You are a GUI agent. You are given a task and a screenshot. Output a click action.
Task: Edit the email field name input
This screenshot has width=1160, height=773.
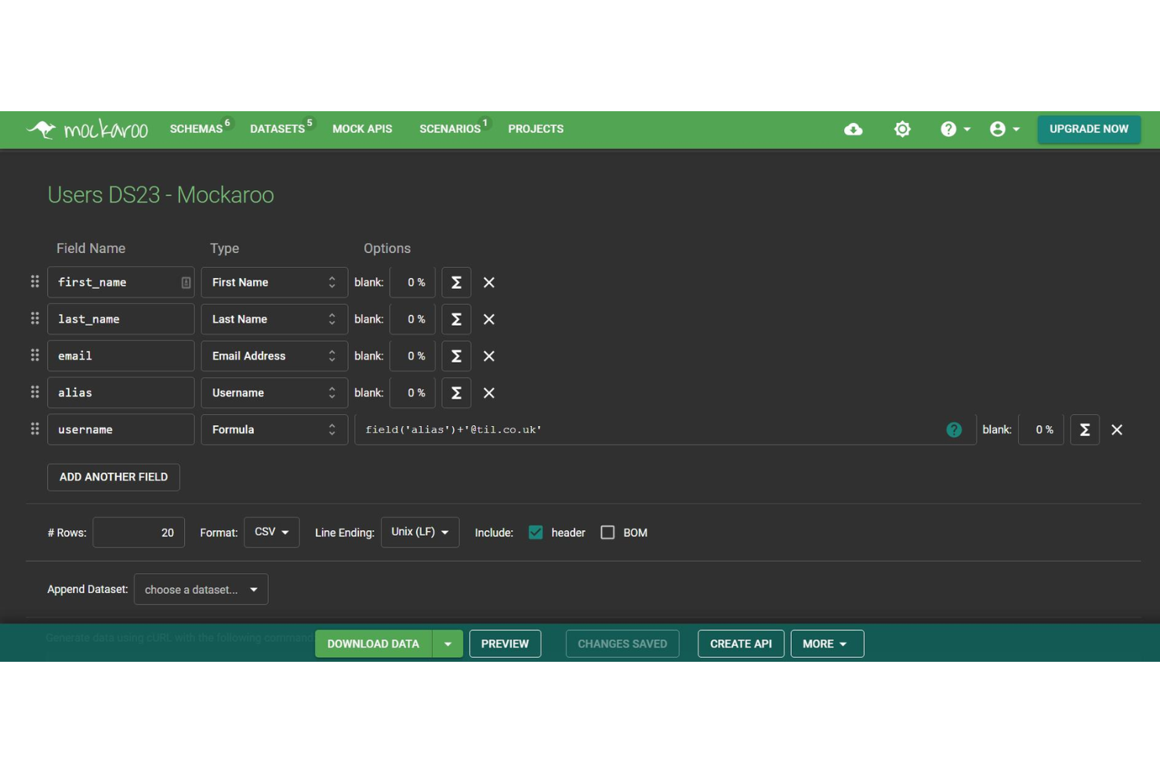click(121, 356)
